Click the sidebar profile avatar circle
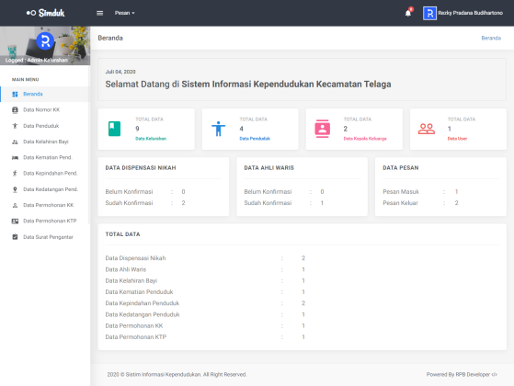This screenshot has width=514, height=386. pyautogui.click(x=45, y=41)
